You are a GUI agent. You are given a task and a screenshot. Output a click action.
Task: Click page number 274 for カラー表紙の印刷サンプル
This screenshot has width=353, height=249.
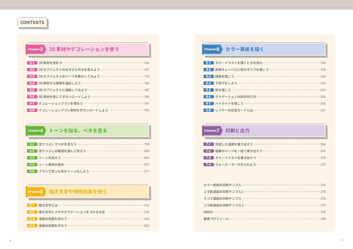323,185
